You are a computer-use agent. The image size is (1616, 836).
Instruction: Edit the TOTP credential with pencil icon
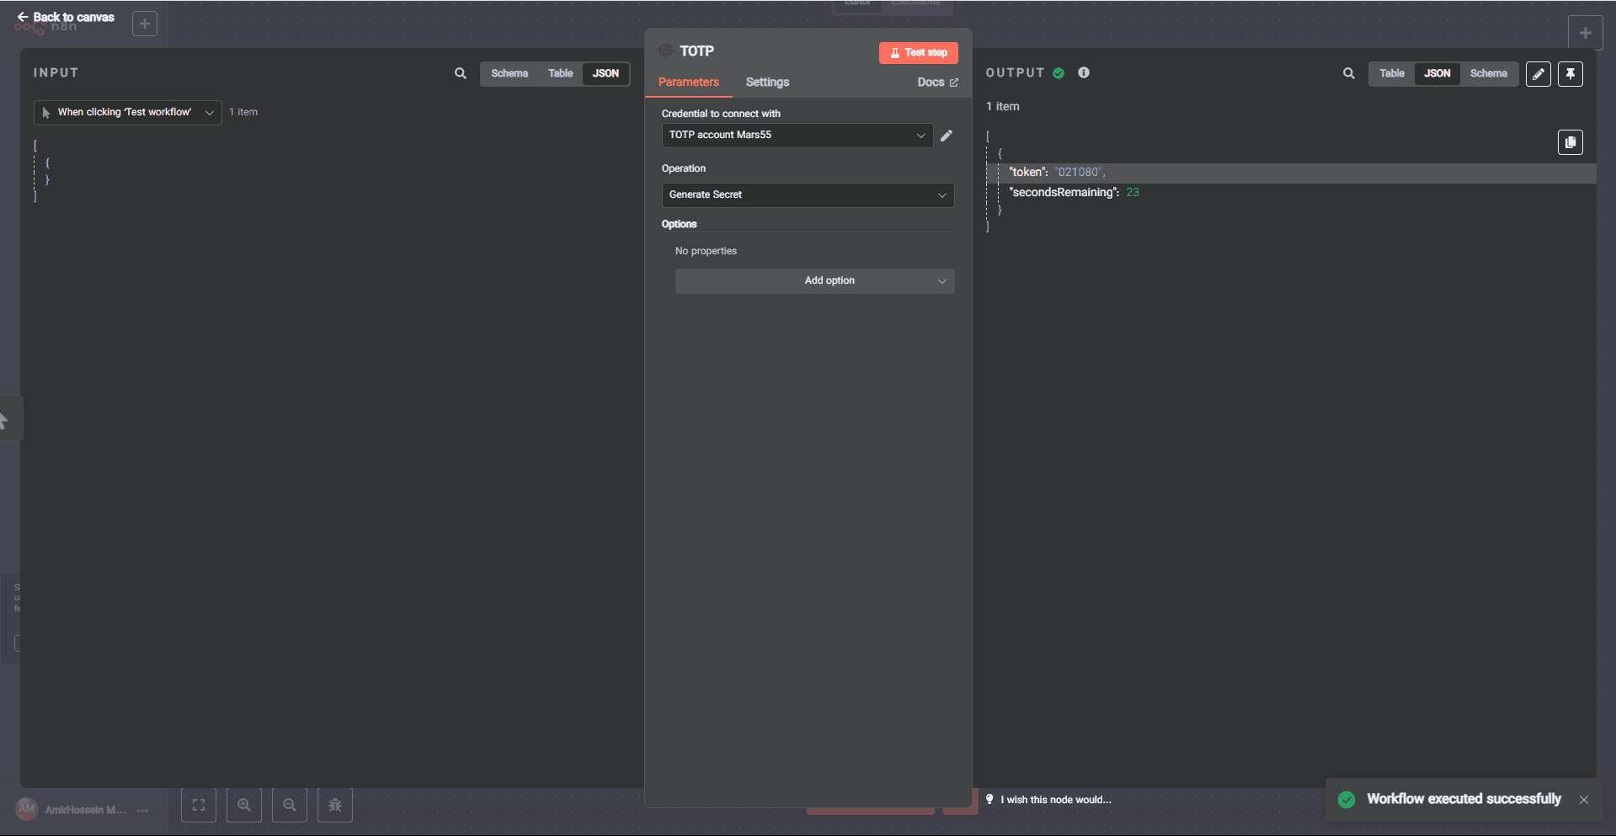947,136
